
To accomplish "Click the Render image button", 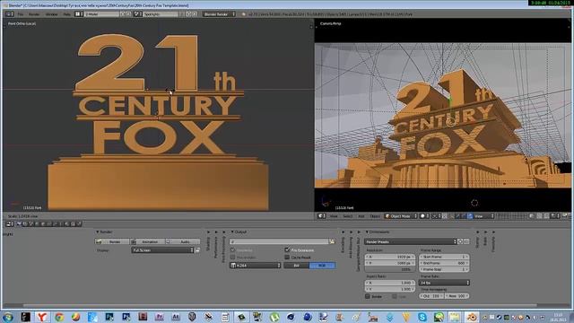I will 112,241.
